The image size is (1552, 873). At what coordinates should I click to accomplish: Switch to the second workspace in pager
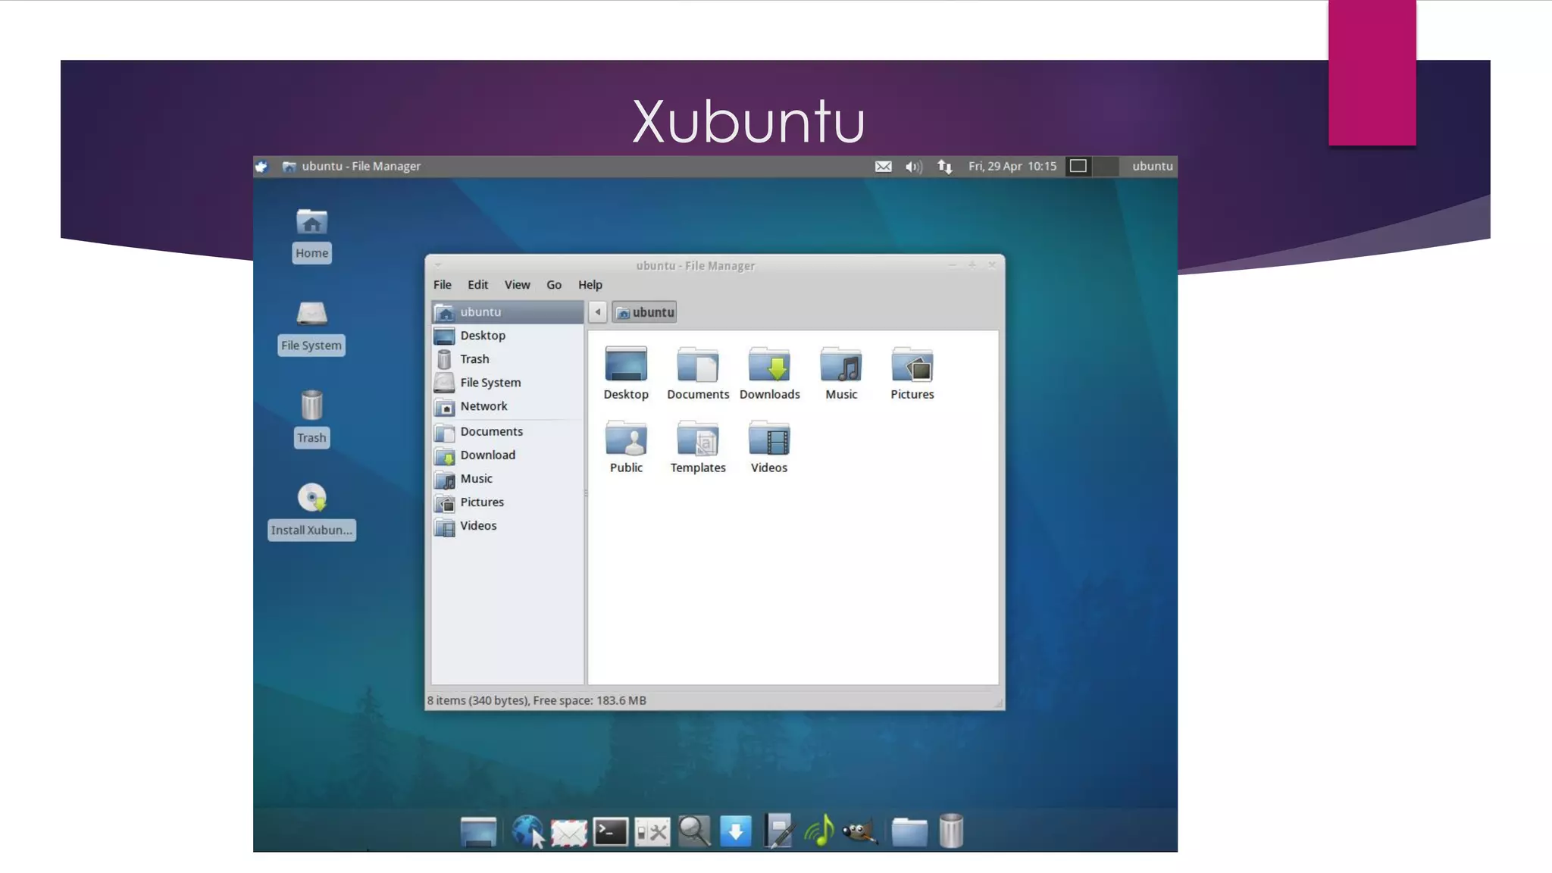coord(1106,166)
